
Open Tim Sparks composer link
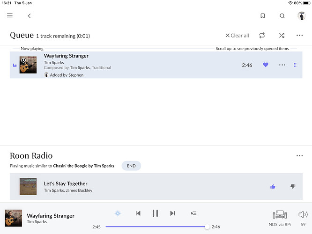pos(80,67)
